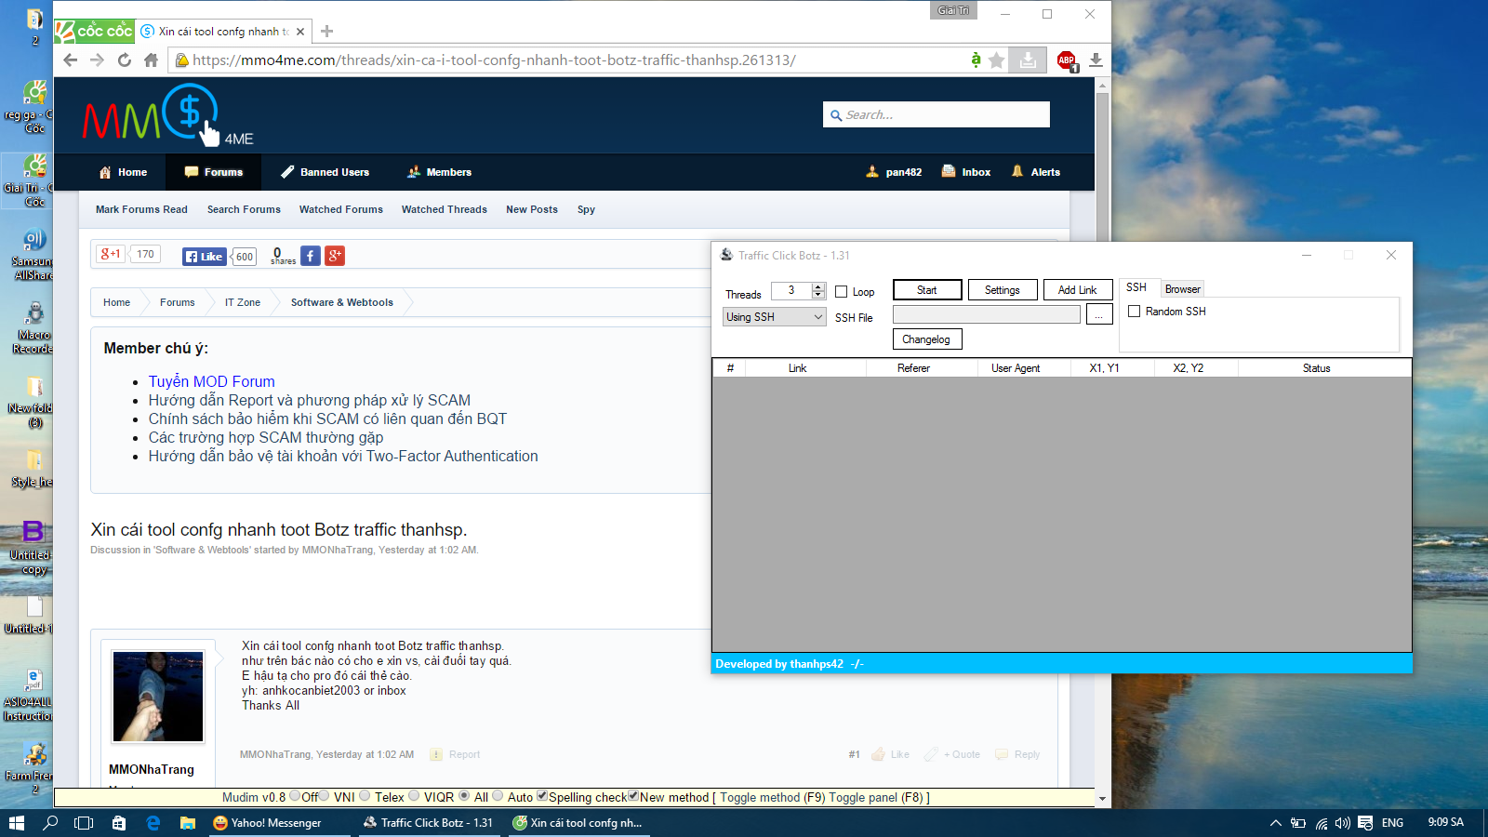Increase Threads count with the up arrow

point(818,287)
